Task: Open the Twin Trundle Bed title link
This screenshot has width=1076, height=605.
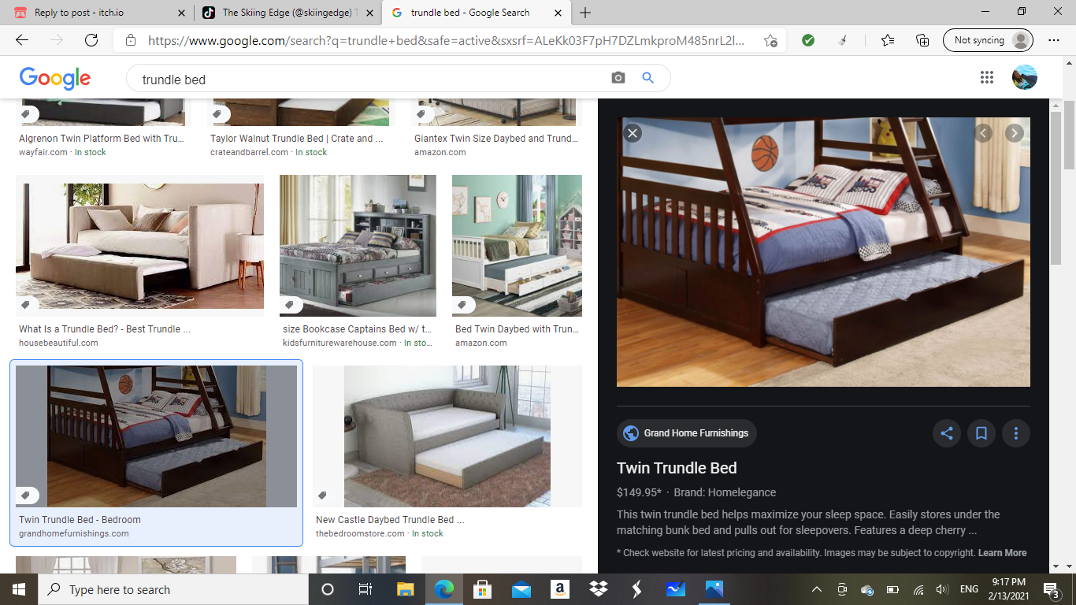Action: coord(677,468)
